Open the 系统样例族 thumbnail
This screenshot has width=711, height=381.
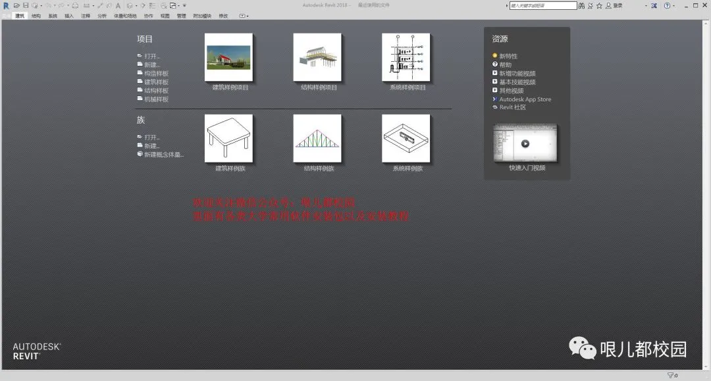point(406,138)
